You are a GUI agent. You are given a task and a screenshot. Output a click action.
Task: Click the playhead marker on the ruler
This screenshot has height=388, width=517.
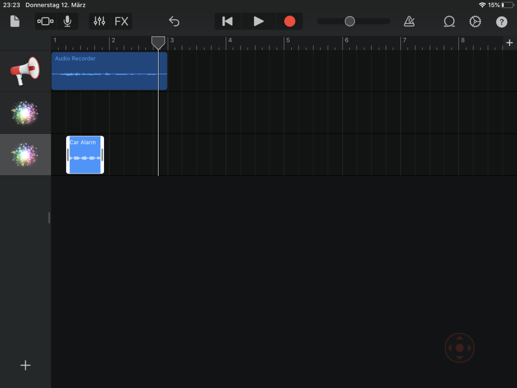(x=158, y=42)
